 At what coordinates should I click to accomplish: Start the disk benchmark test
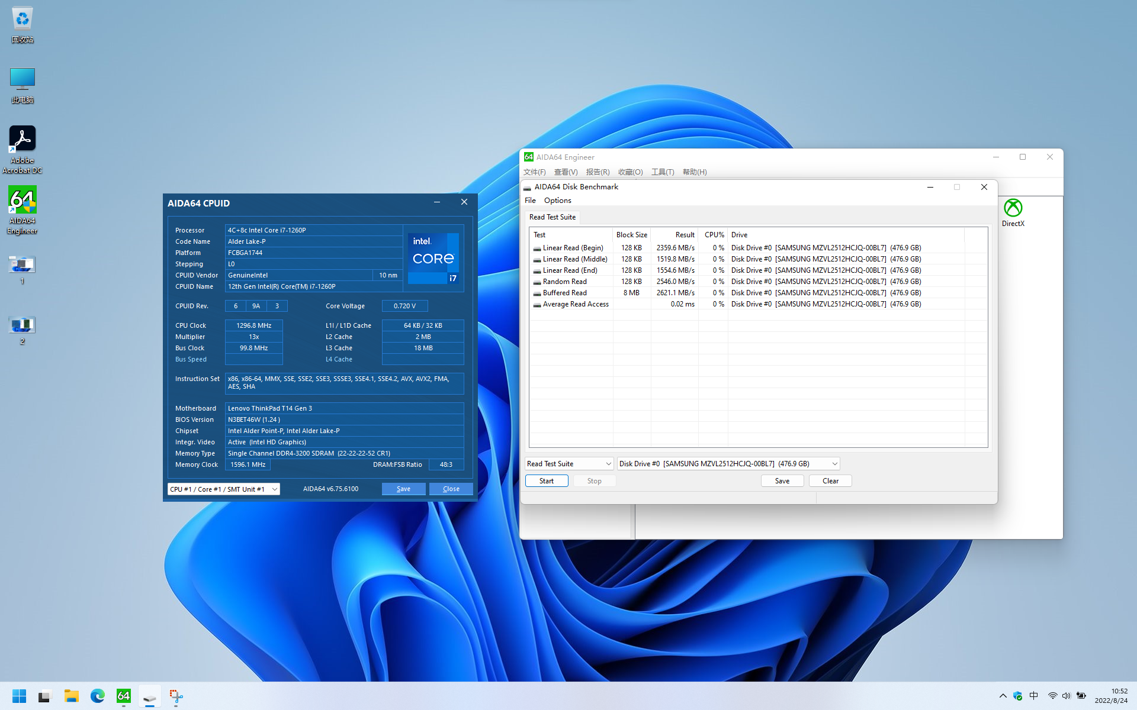(x=547, y=481)
